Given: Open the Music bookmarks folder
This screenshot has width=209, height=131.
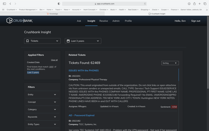Looking at the screenshot, I should click(x=113, y=10).
